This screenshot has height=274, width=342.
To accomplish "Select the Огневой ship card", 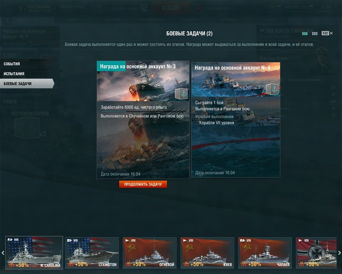I will click(x=150, y=253).
